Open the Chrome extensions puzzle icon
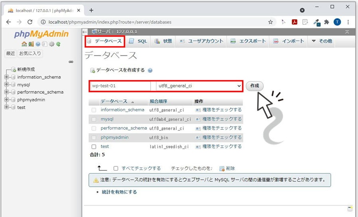The width and height of the screenshot is (358, 217). point(326,22)
